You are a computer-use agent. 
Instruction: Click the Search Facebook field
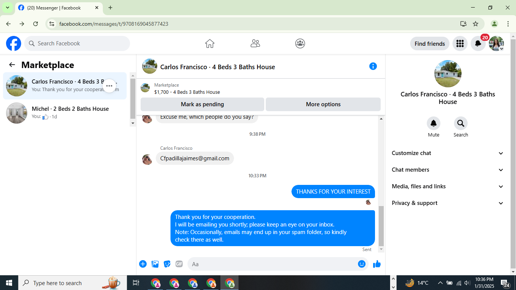(77, 43)
